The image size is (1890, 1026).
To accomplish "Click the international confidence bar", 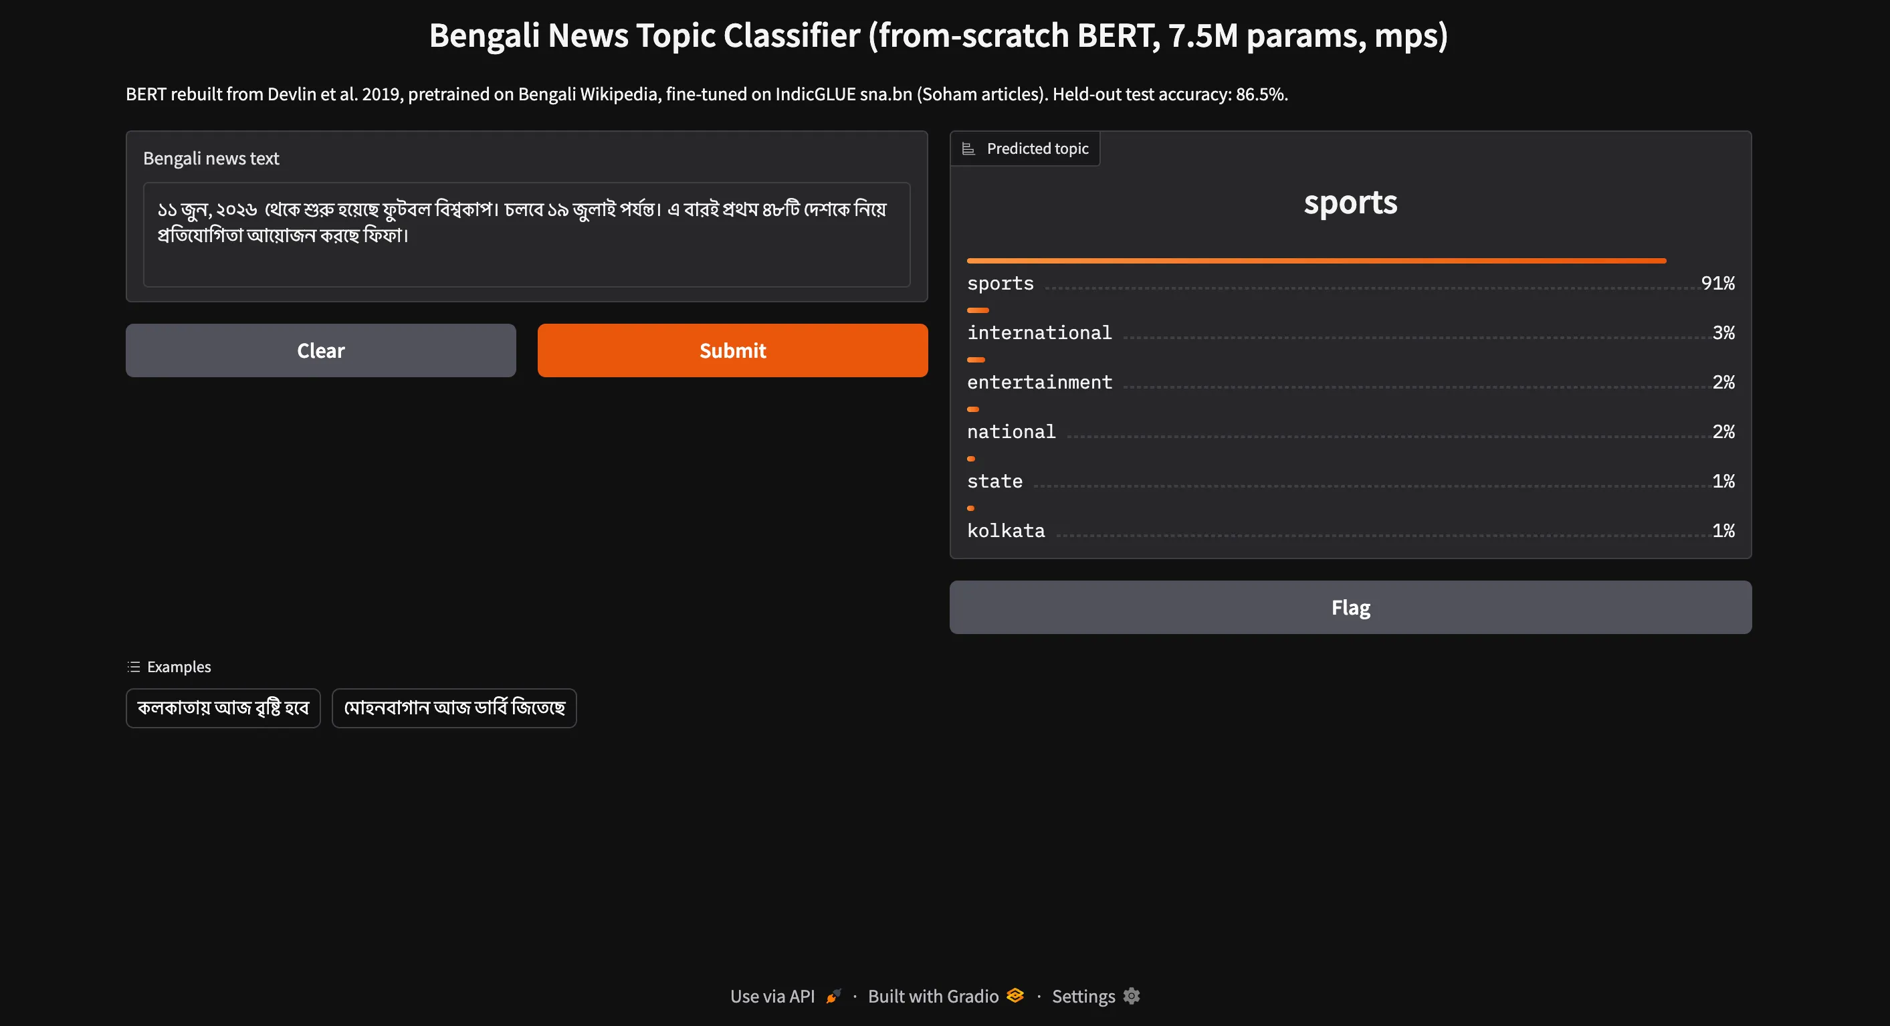I will click(978, 310).
